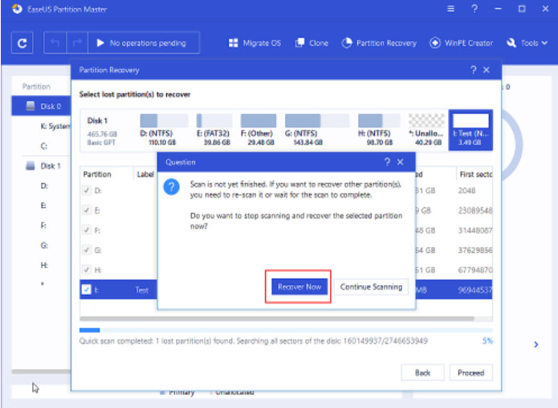
Task: Open the Clone tool
Action: (x=312, y=43)
